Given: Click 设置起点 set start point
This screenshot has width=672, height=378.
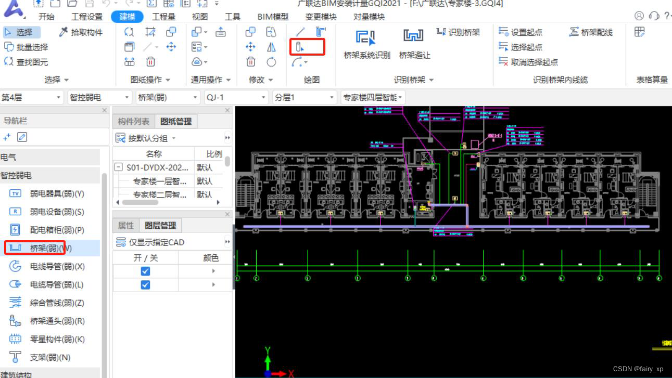Looking at the screenshot, I should click(x=521, y=32).
